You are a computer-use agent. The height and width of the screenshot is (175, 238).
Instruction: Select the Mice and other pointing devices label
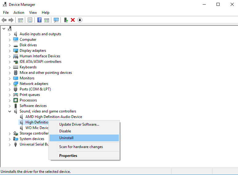point(46,73)
